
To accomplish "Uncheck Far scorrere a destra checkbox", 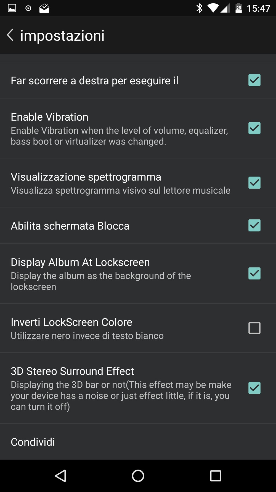I will click(x=254, y=80).
